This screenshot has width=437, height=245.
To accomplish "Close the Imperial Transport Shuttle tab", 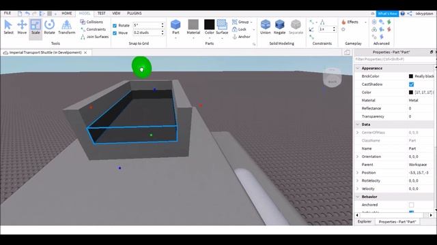I will click(85, 52).
